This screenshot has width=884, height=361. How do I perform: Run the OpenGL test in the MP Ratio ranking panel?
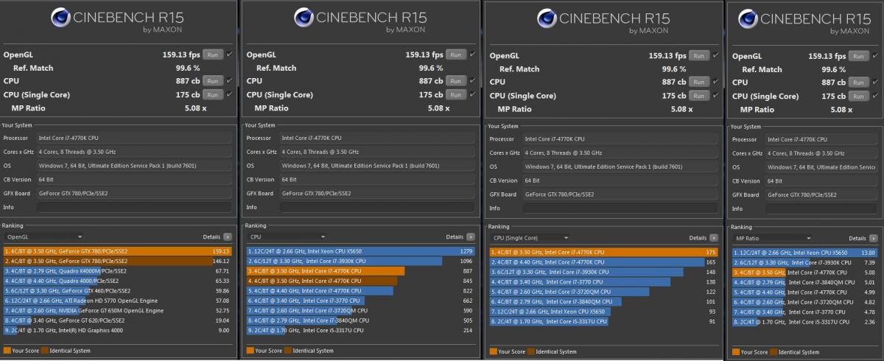click(859, 56)
